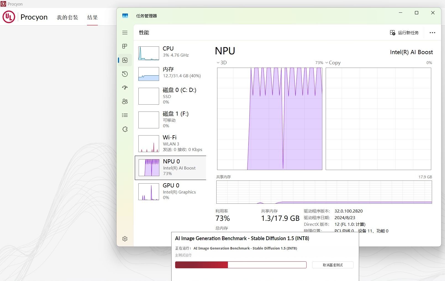This screenshot has height=281, width=445.
Task: Open 结果 tab in Procyon
Action: (x=92, y=17)
